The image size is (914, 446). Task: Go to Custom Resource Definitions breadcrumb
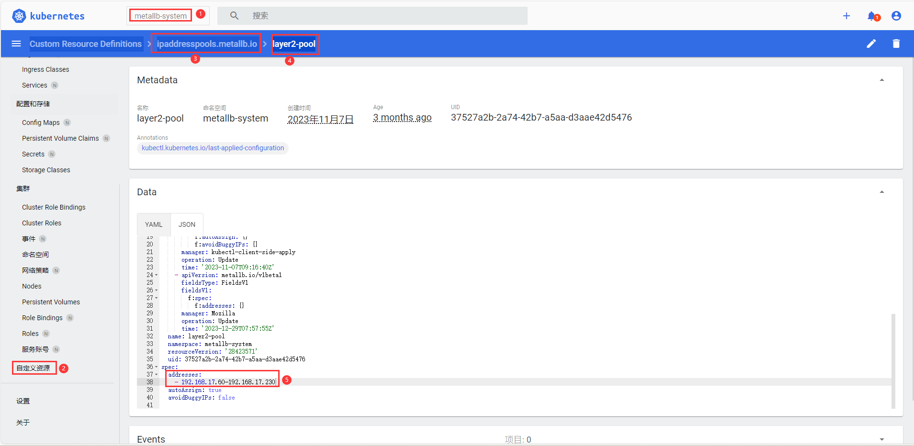pyautogui.click(x=86, y=44)
